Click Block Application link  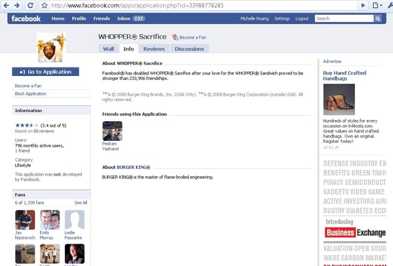click(x=30, y=94)
